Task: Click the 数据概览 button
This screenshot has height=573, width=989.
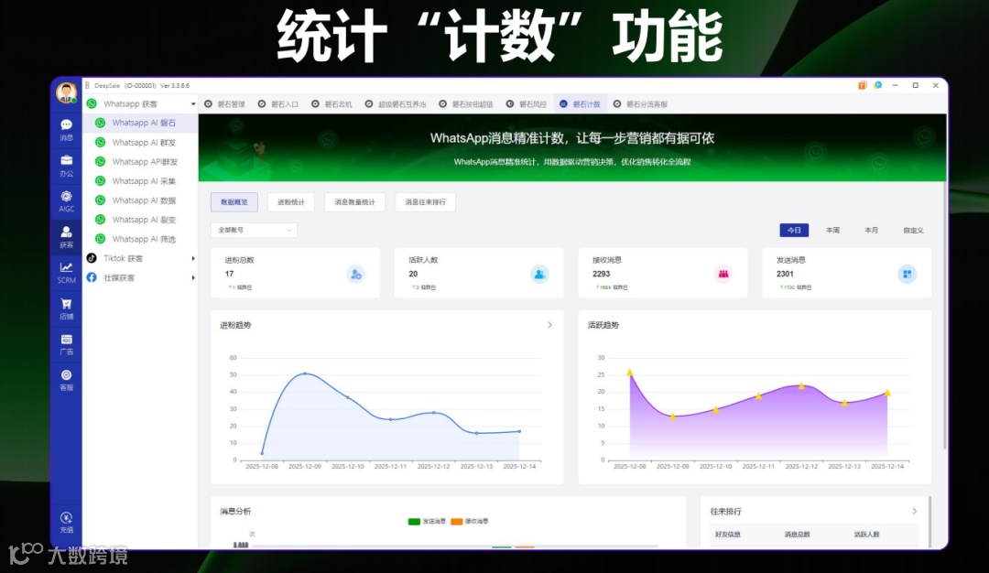Action: click(x=234, y=202)
